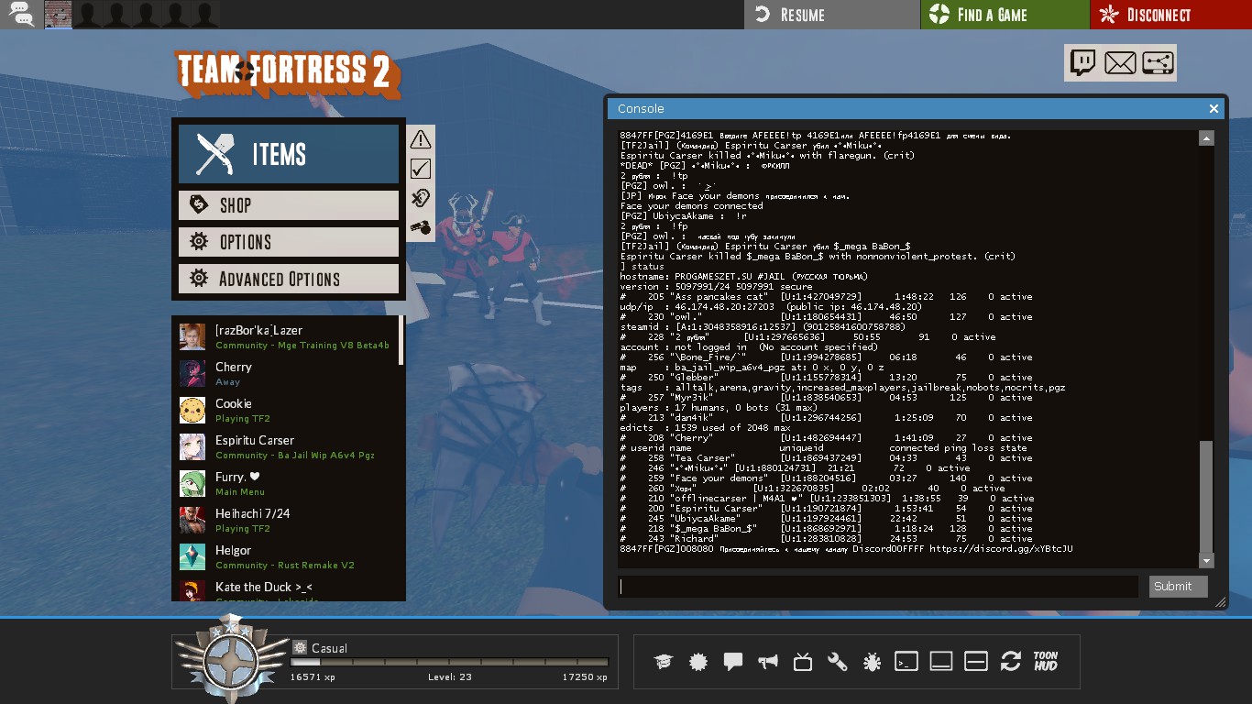Screen dimensions: 1252x704
Task: Open the envelope notifications icon
Action: [x=1120, y=63]
